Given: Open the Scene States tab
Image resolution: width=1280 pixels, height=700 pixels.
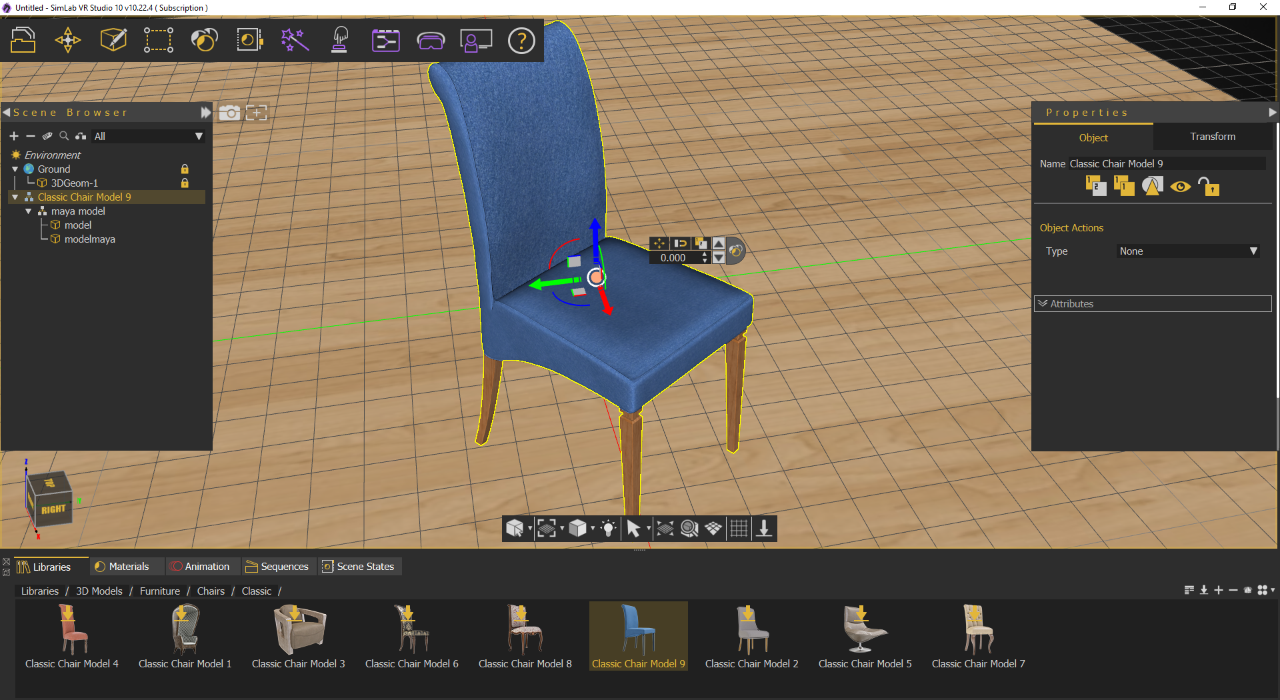Looking at the screenshot, I should point(359,567).
